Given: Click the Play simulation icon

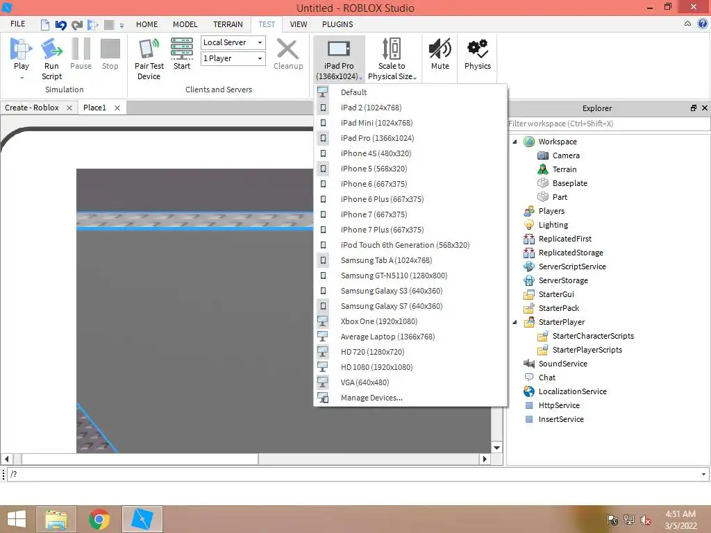Looking at the screenshot, I should [21, 49].
